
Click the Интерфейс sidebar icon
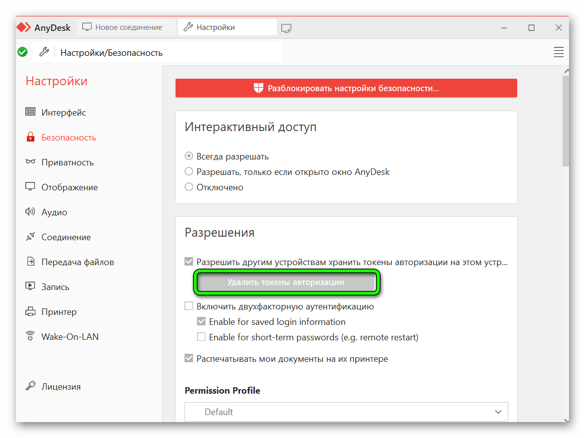[x=30, y=112]
